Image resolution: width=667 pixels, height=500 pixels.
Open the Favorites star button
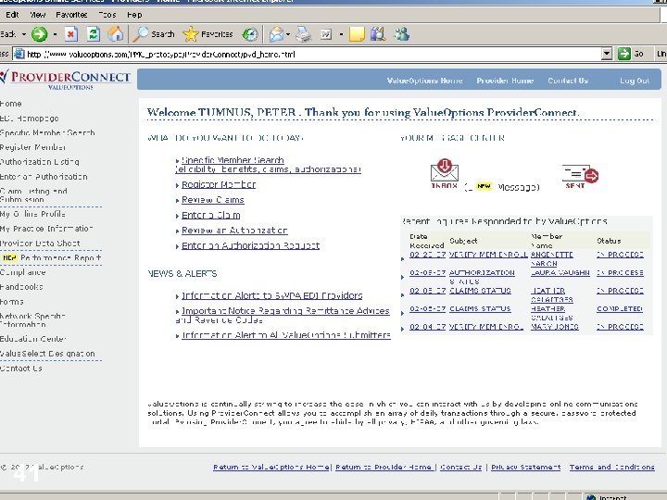(208, 34)
